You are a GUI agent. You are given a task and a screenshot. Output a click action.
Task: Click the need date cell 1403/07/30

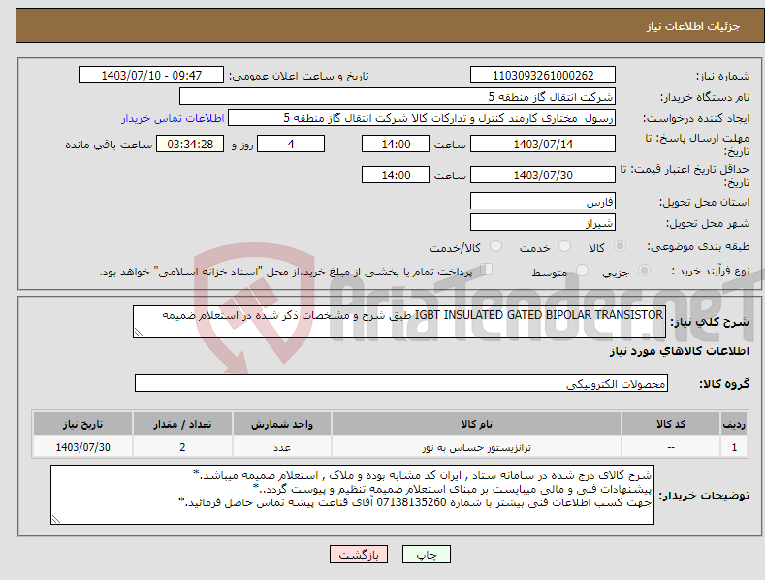pos(83,447)
